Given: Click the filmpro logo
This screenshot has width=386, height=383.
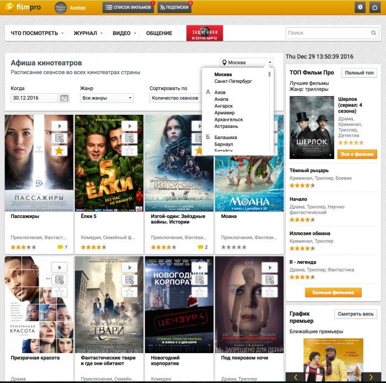Looking at the screenshot, I should [x=23, y=7].
